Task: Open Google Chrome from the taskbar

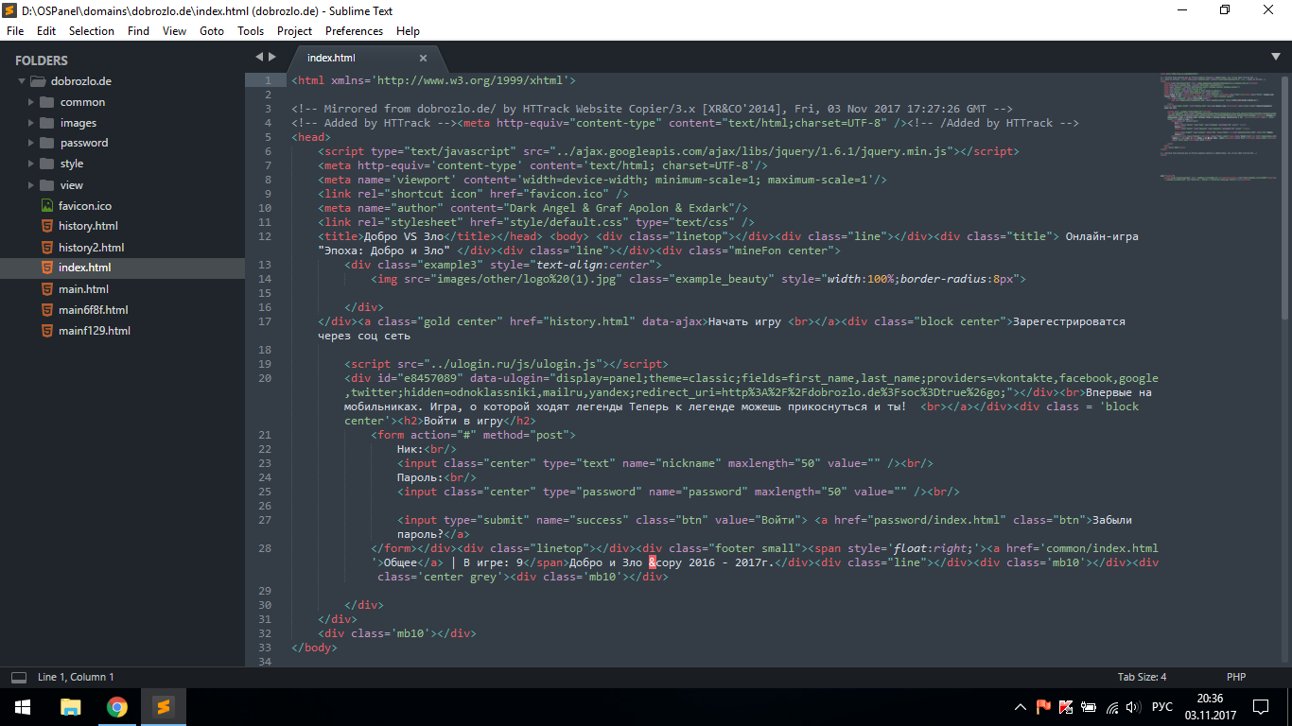Action: 116,706
